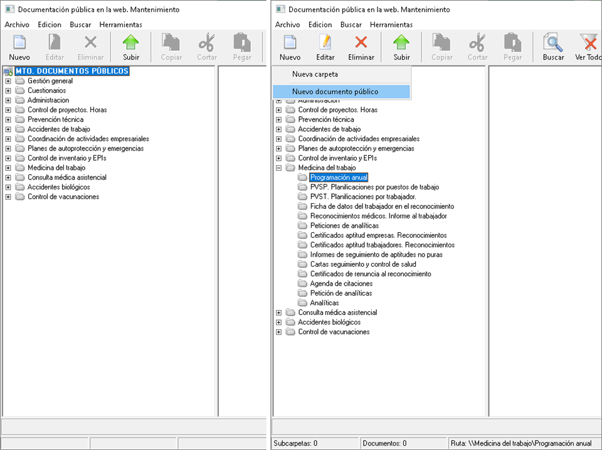Open Herramientas menu in right window
This screenshot has height=450, width=602.
(391, 24)
